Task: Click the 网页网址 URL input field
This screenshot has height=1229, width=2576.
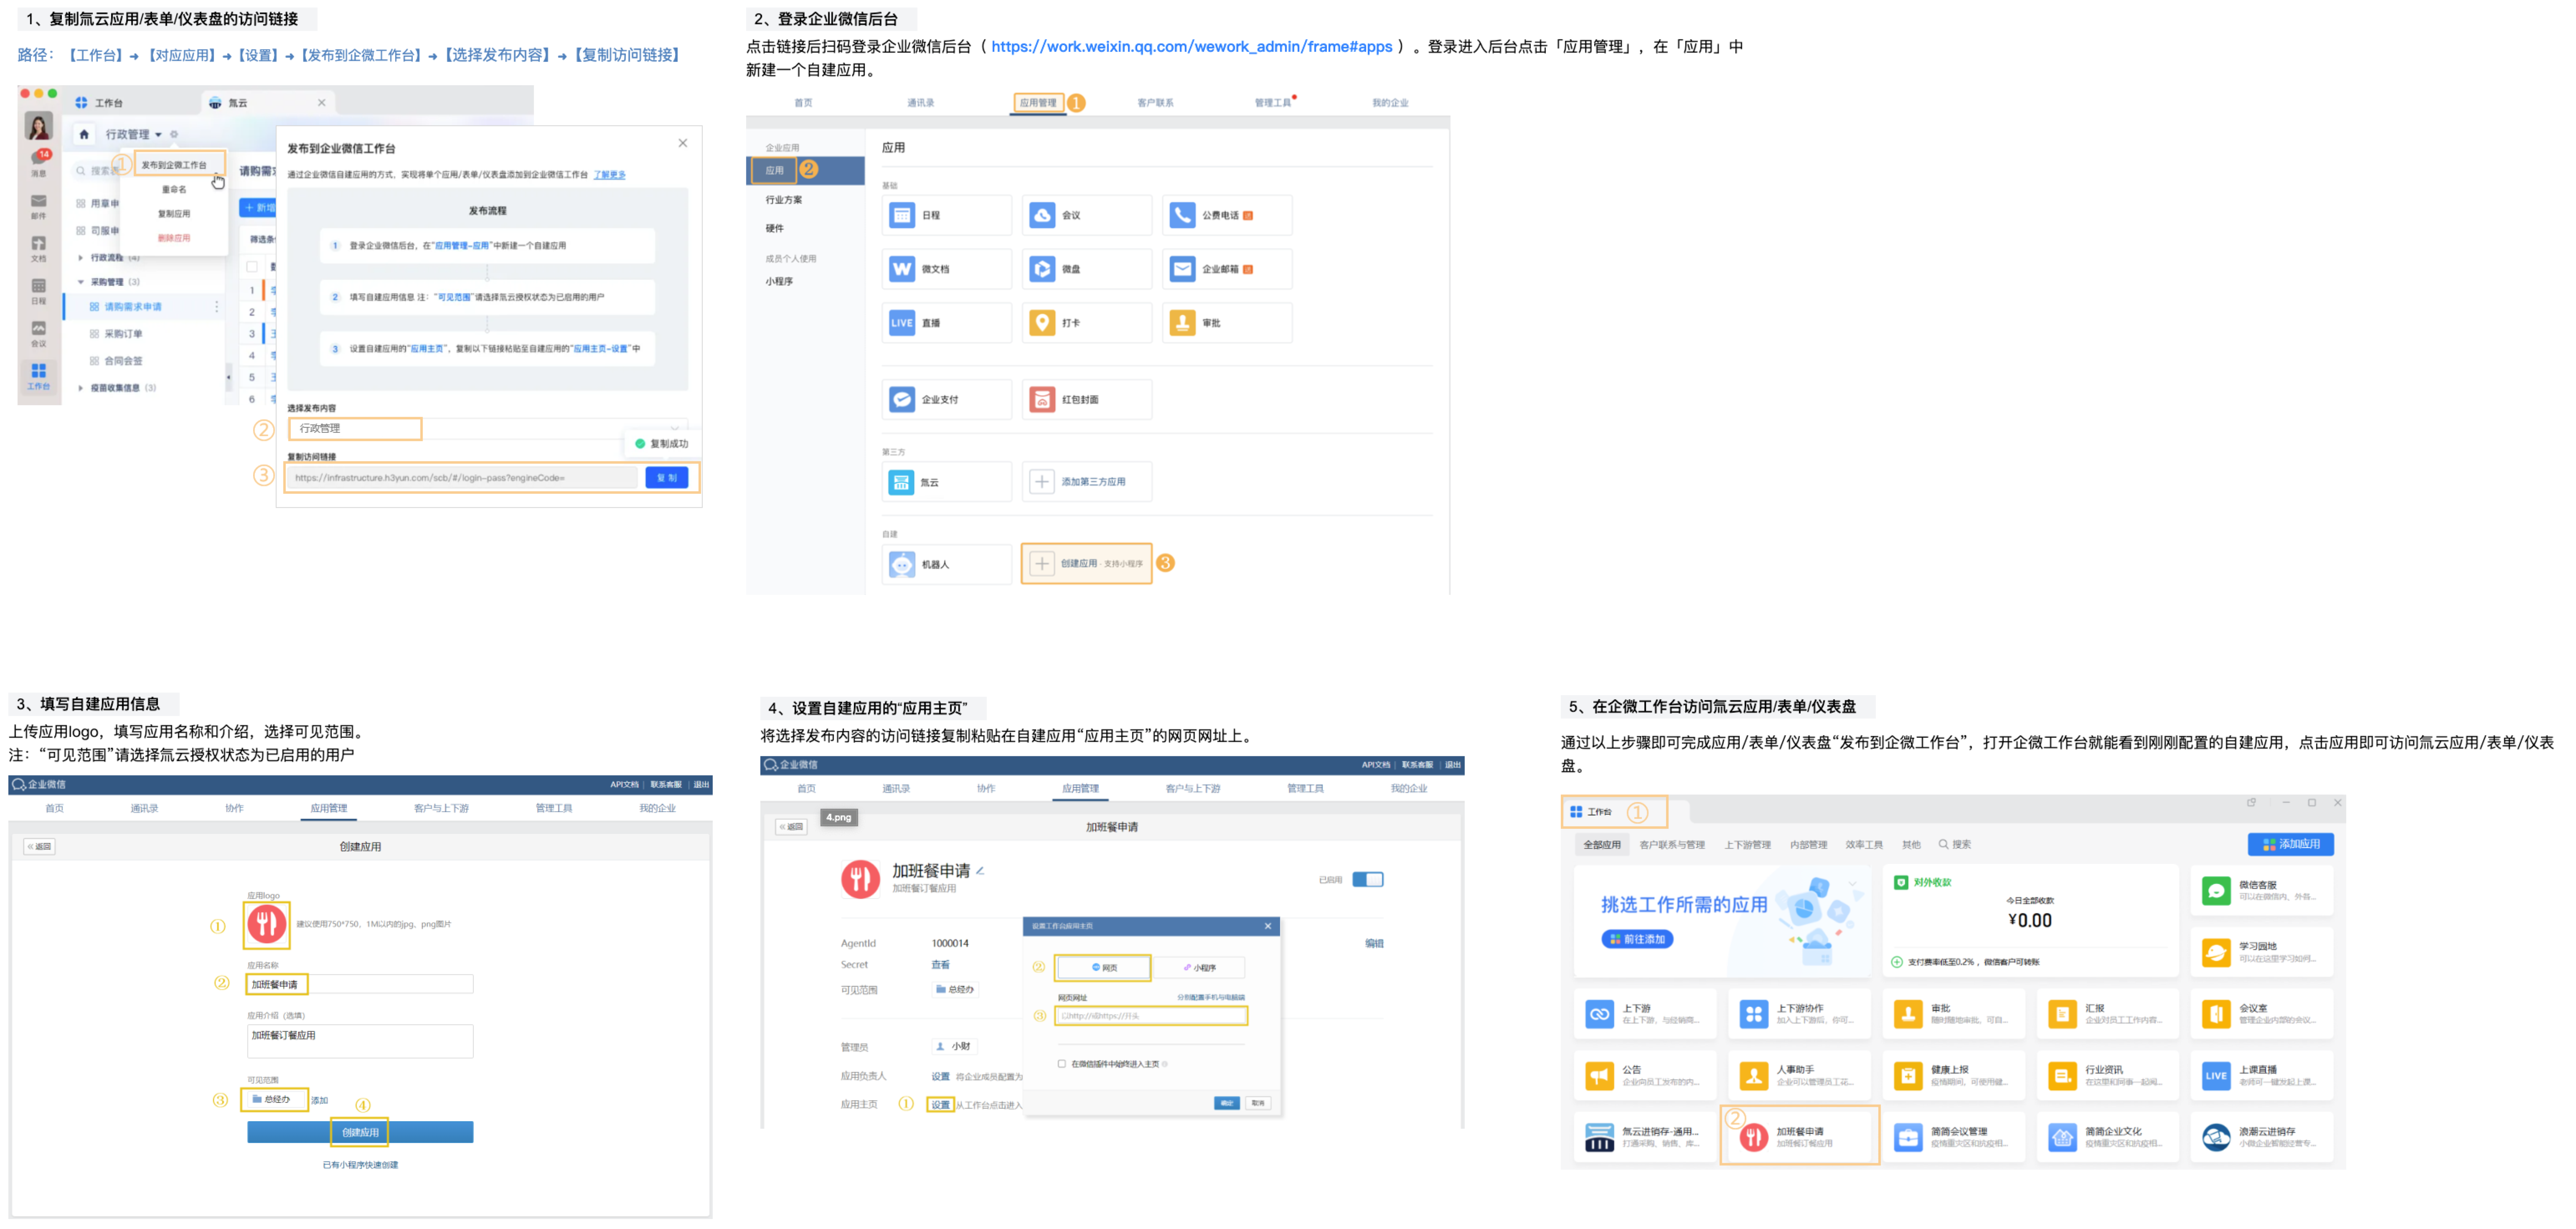Action: (1151, 1016)
